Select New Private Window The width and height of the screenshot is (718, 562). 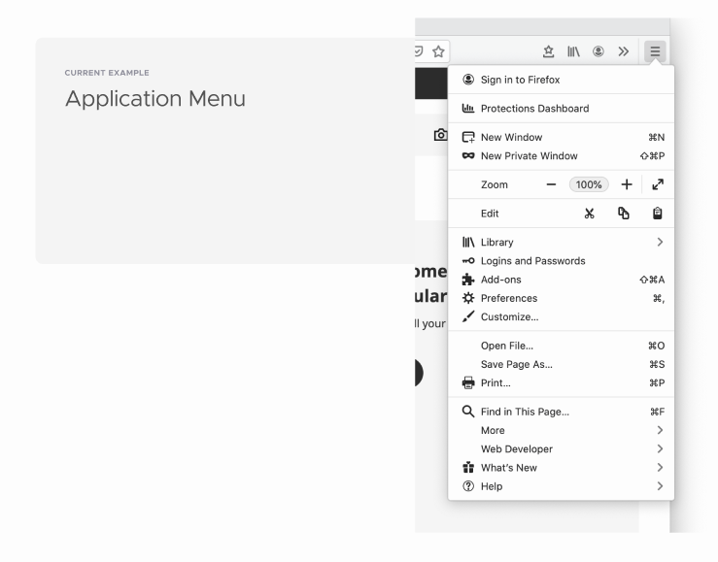click(x=529, y=156)
